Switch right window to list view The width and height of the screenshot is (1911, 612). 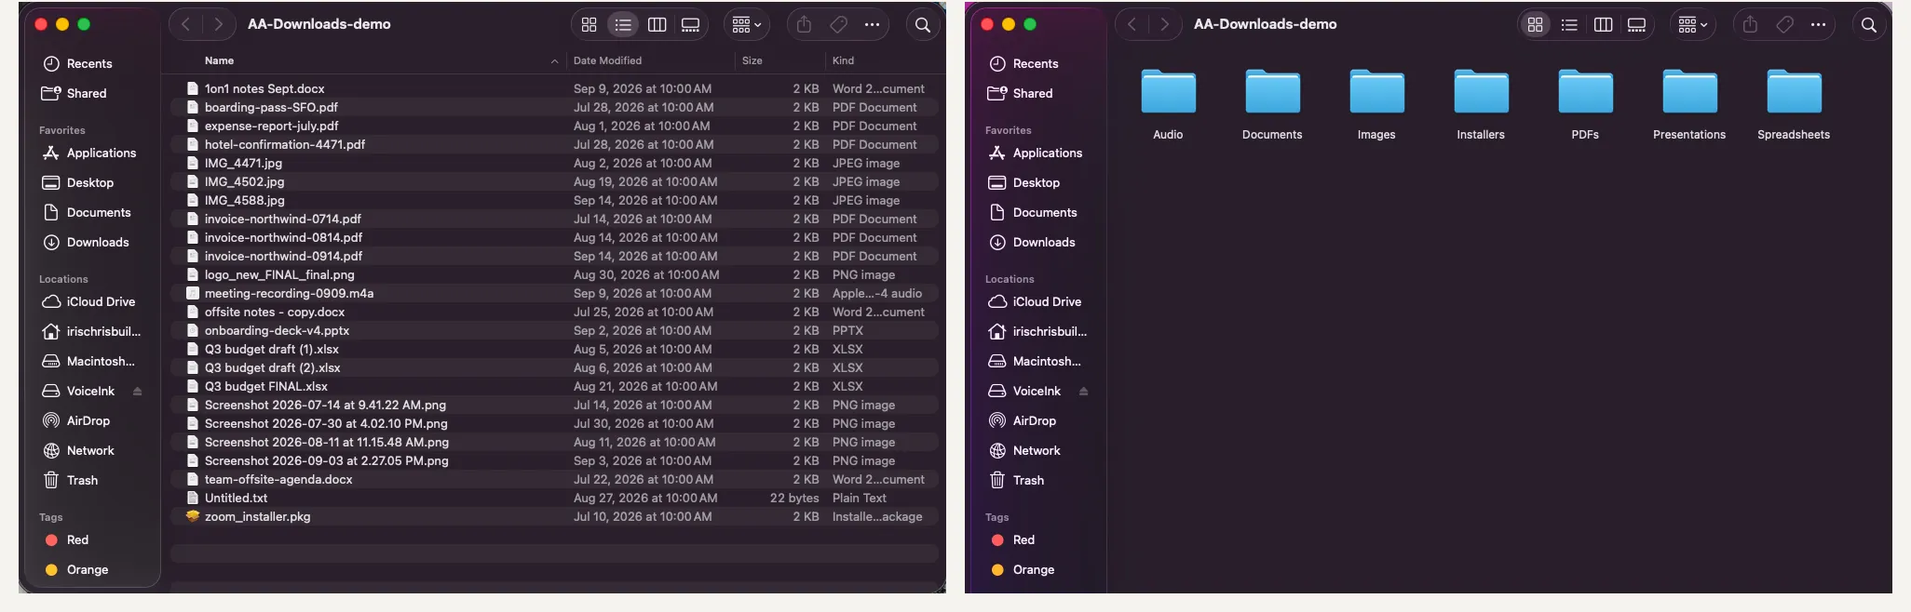(x=1569, y=25)
